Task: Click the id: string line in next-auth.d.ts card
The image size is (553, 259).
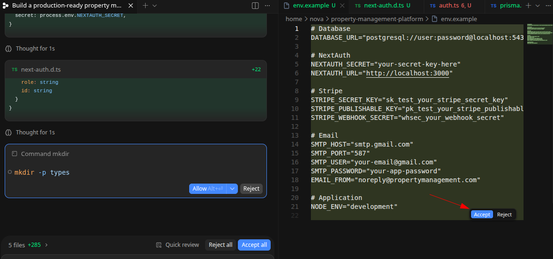Action: pos(37,91)
